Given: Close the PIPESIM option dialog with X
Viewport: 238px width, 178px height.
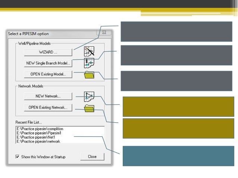Looking at the screenshot, I should (104, 32).
